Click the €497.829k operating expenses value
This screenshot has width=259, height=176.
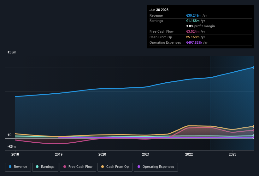click(194, 42)
